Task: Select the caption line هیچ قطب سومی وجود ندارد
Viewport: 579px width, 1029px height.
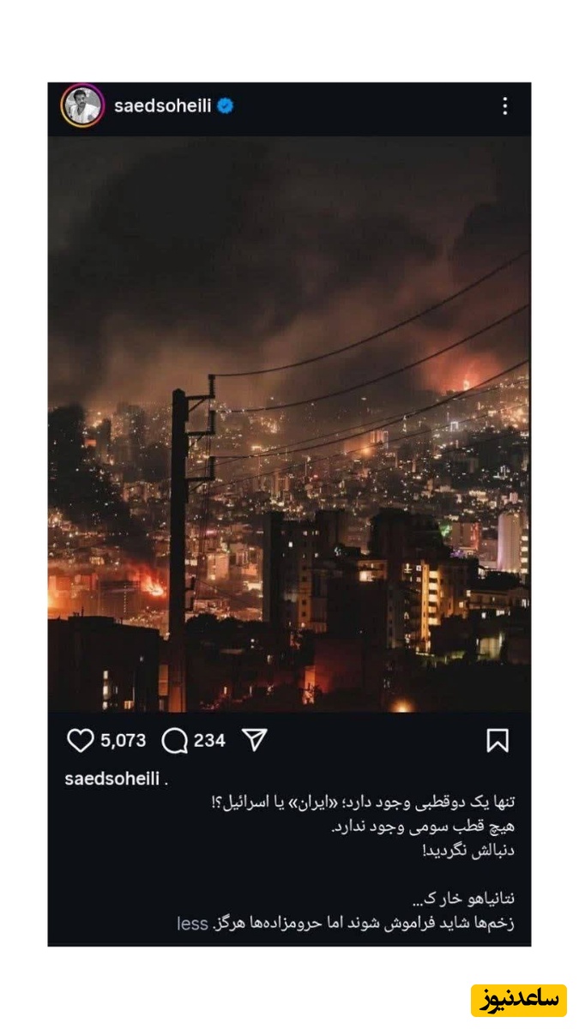Action: [423, 827]
